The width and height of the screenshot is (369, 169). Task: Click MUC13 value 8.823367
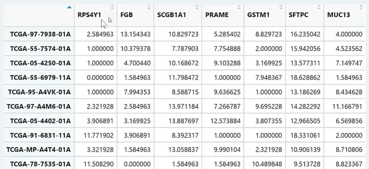[349, 164]
